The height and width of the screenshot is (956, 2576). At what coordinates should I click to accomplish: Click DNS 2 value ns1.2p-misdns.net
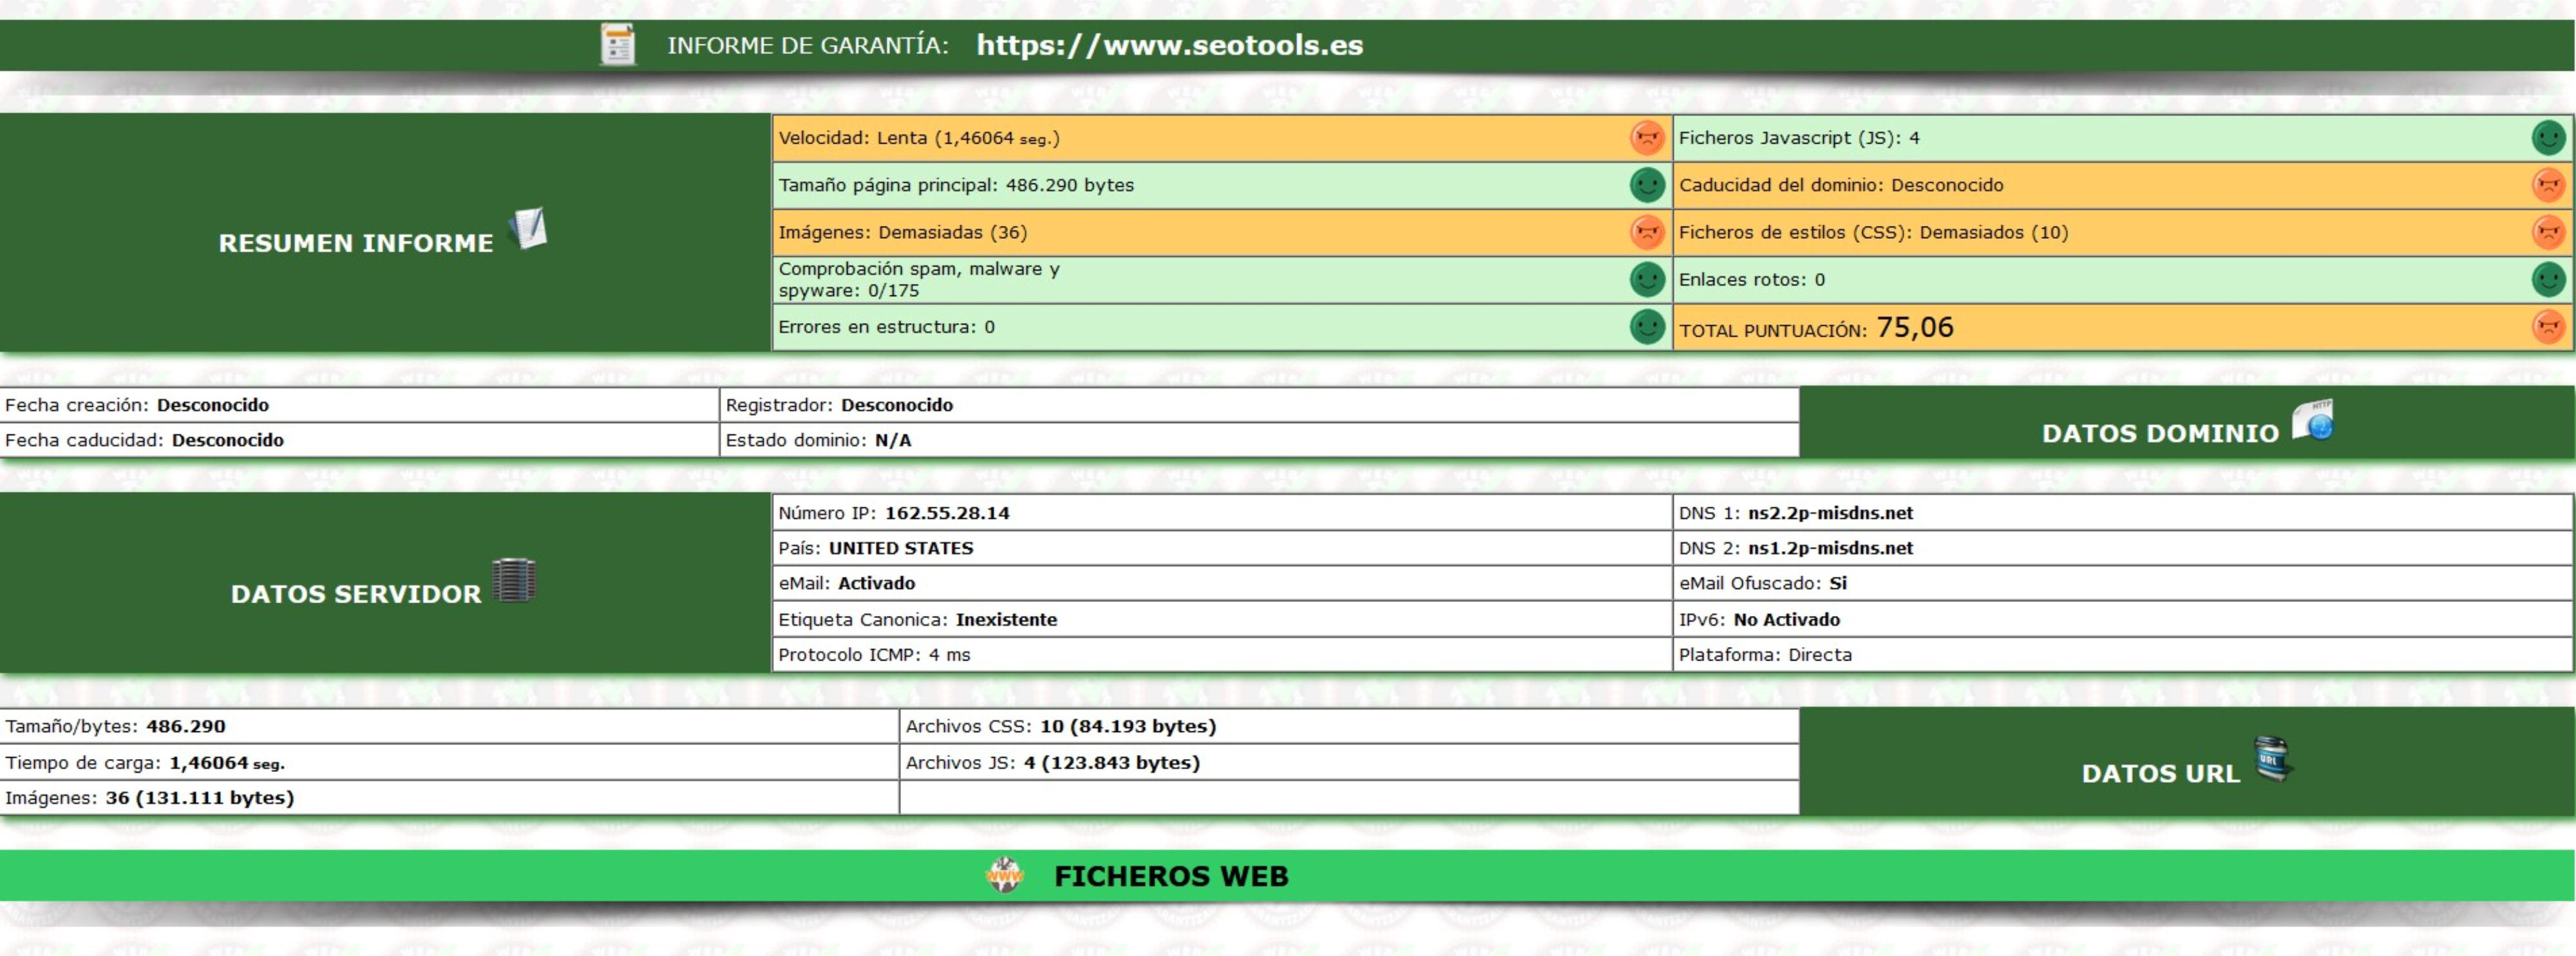click(x=1830, y=548)
